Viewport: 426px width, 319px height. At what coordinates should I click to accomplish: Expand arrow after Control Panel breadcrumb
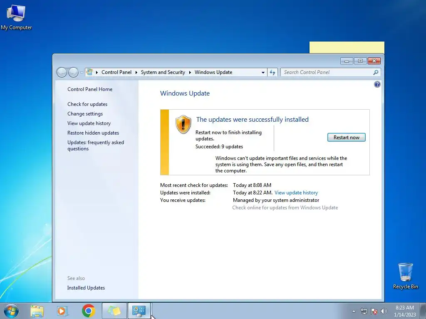click(x=136, y=72)
